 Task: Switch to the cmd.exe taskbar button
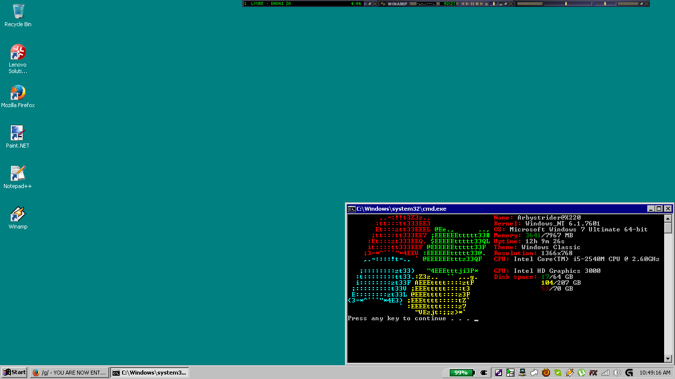[149, 373]
